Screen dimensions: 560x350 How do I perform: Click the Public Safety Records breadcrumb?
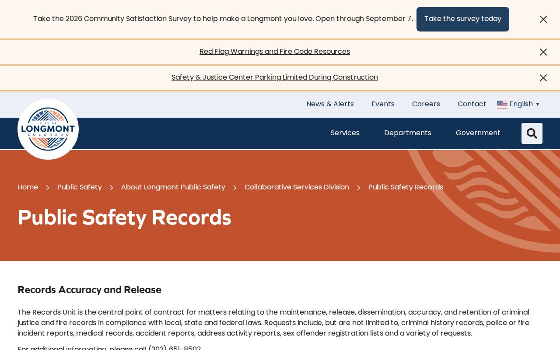tap(406, 187)
